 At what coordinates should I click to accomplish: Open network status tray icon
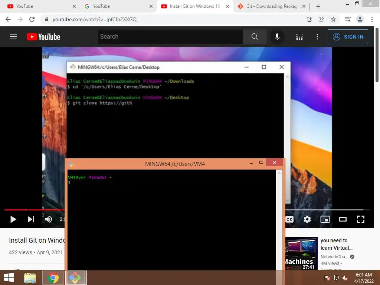click(x=336, y=278)
